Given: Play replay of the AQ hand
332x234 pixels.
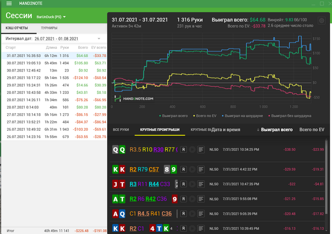Looking at the screenshot, I should tap(192, 214).
